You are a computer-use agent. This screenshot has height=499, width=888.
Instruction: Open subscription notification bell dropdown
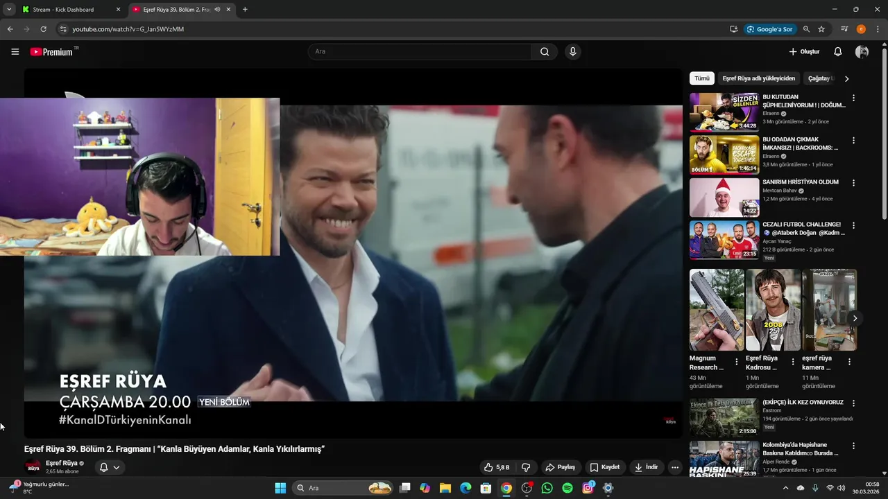pos(110,467)
